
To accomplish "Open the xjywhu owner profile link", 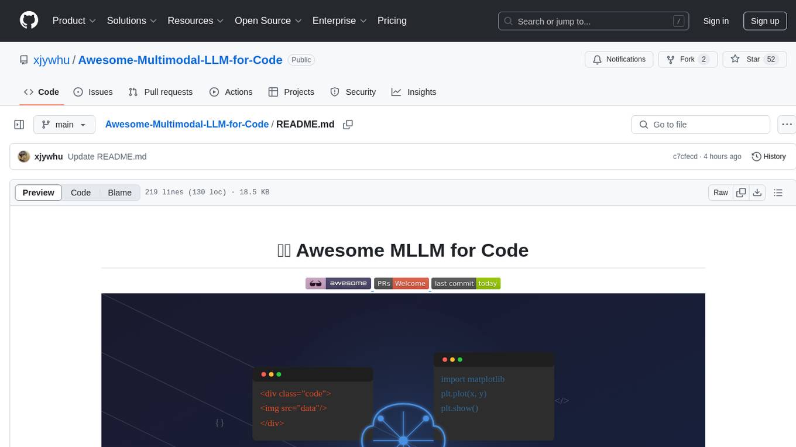I will pyautogui.click(x=52, y=60).
